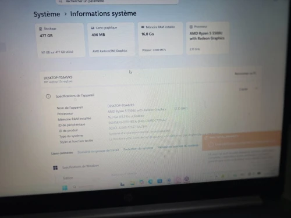This screenshot has width=291, height=218.
Task: Select the 'Édition' label under Windows specifications
Action: click(68, 178)
